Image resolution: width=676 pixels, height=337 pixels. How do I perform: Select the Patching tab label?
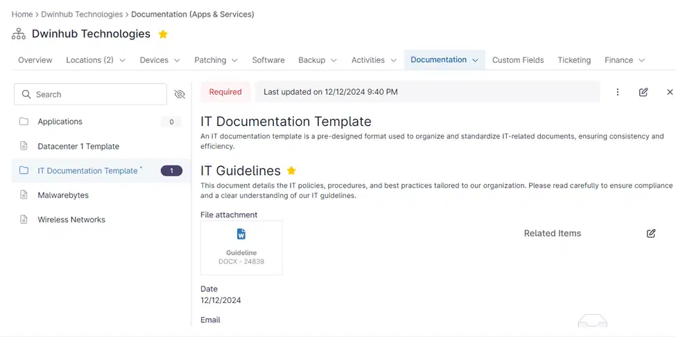point(210,60)
